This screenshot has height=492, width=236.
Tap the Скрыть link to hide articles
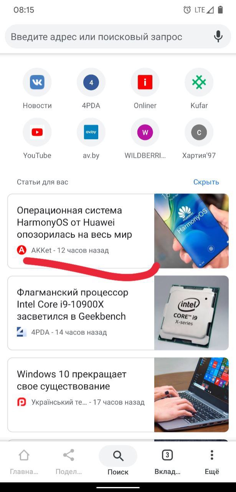(x=206, y=182)
